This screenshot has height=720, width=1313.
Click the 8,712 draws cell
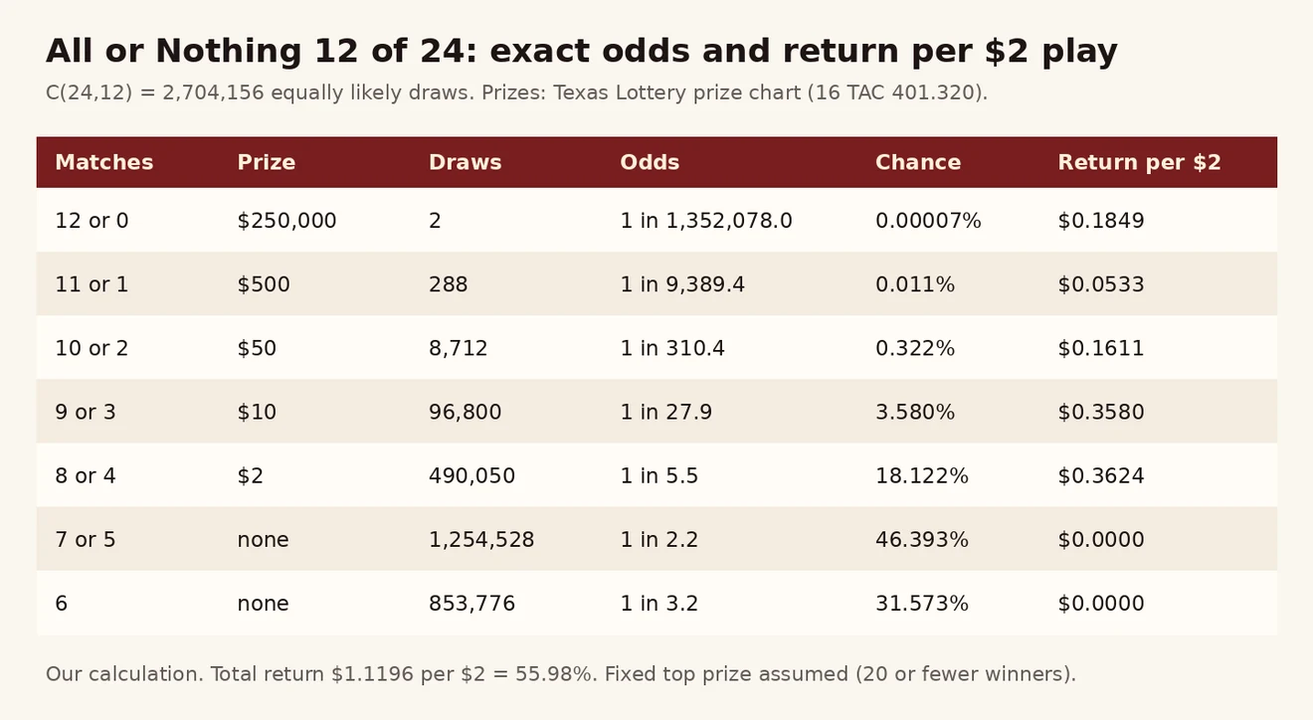click(x=459, y=348)
